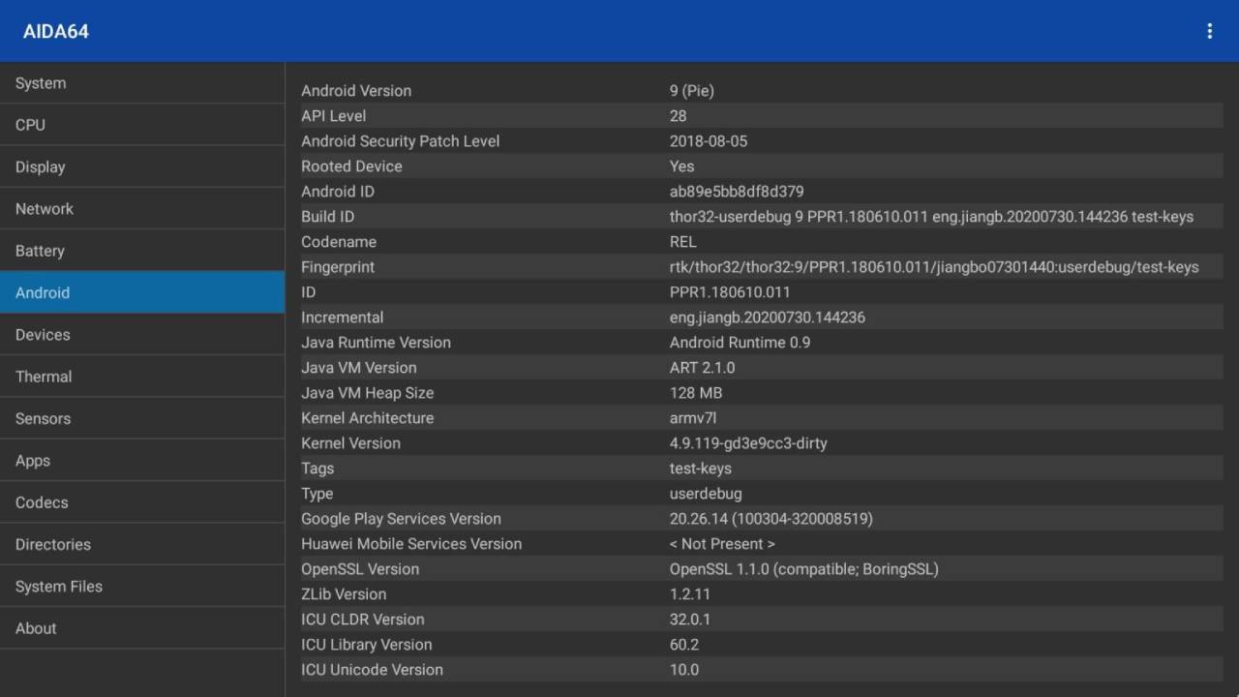Select the Build ID row label
The width and height of the screenshot is (1239, 697).
pos(327,217)
